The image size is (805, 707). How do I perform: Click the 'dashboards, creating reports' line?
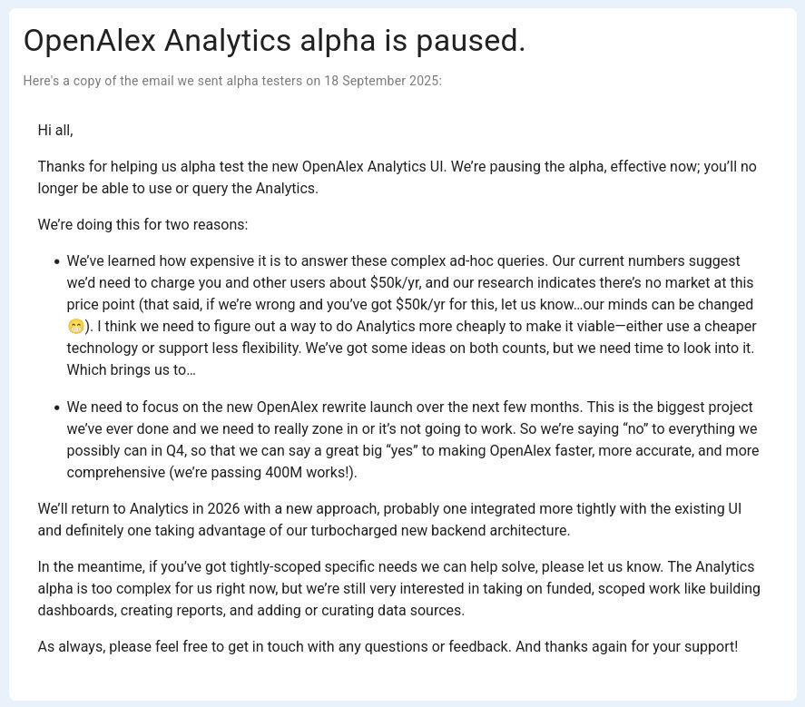(x=251, y=611)
